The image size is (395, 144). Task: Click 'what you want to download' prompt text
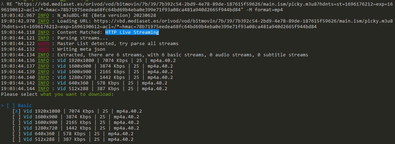pyautogui.click(x=75, y=94)
